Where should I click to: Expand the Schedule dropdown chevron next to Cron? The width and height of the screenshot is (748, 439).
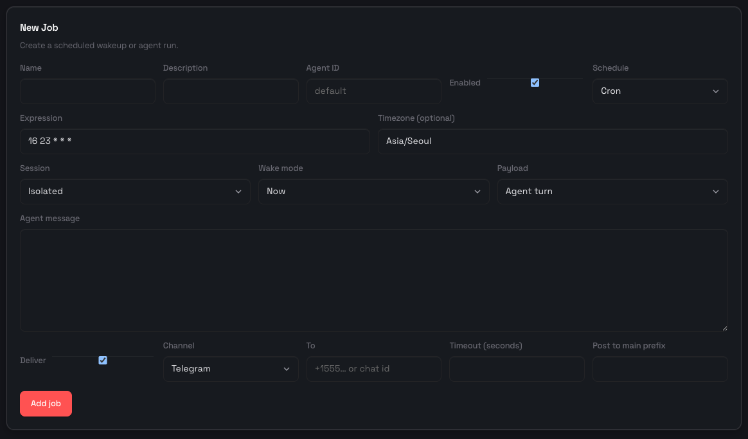pyautogui.click(x=715, y=91)
